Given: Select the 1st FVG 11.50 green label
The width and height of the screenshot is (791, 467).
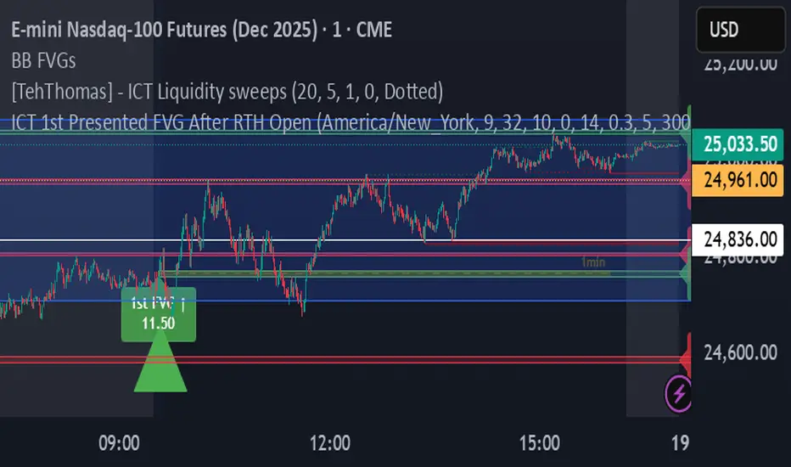Looking at the screenshot, I should 160,314.
